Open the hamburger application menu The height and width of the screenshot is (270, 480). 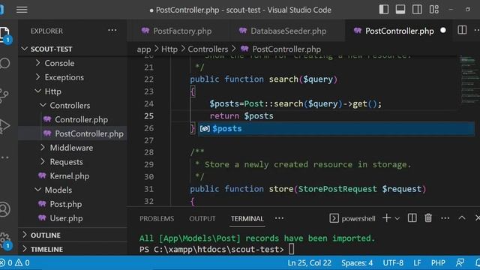22,10
